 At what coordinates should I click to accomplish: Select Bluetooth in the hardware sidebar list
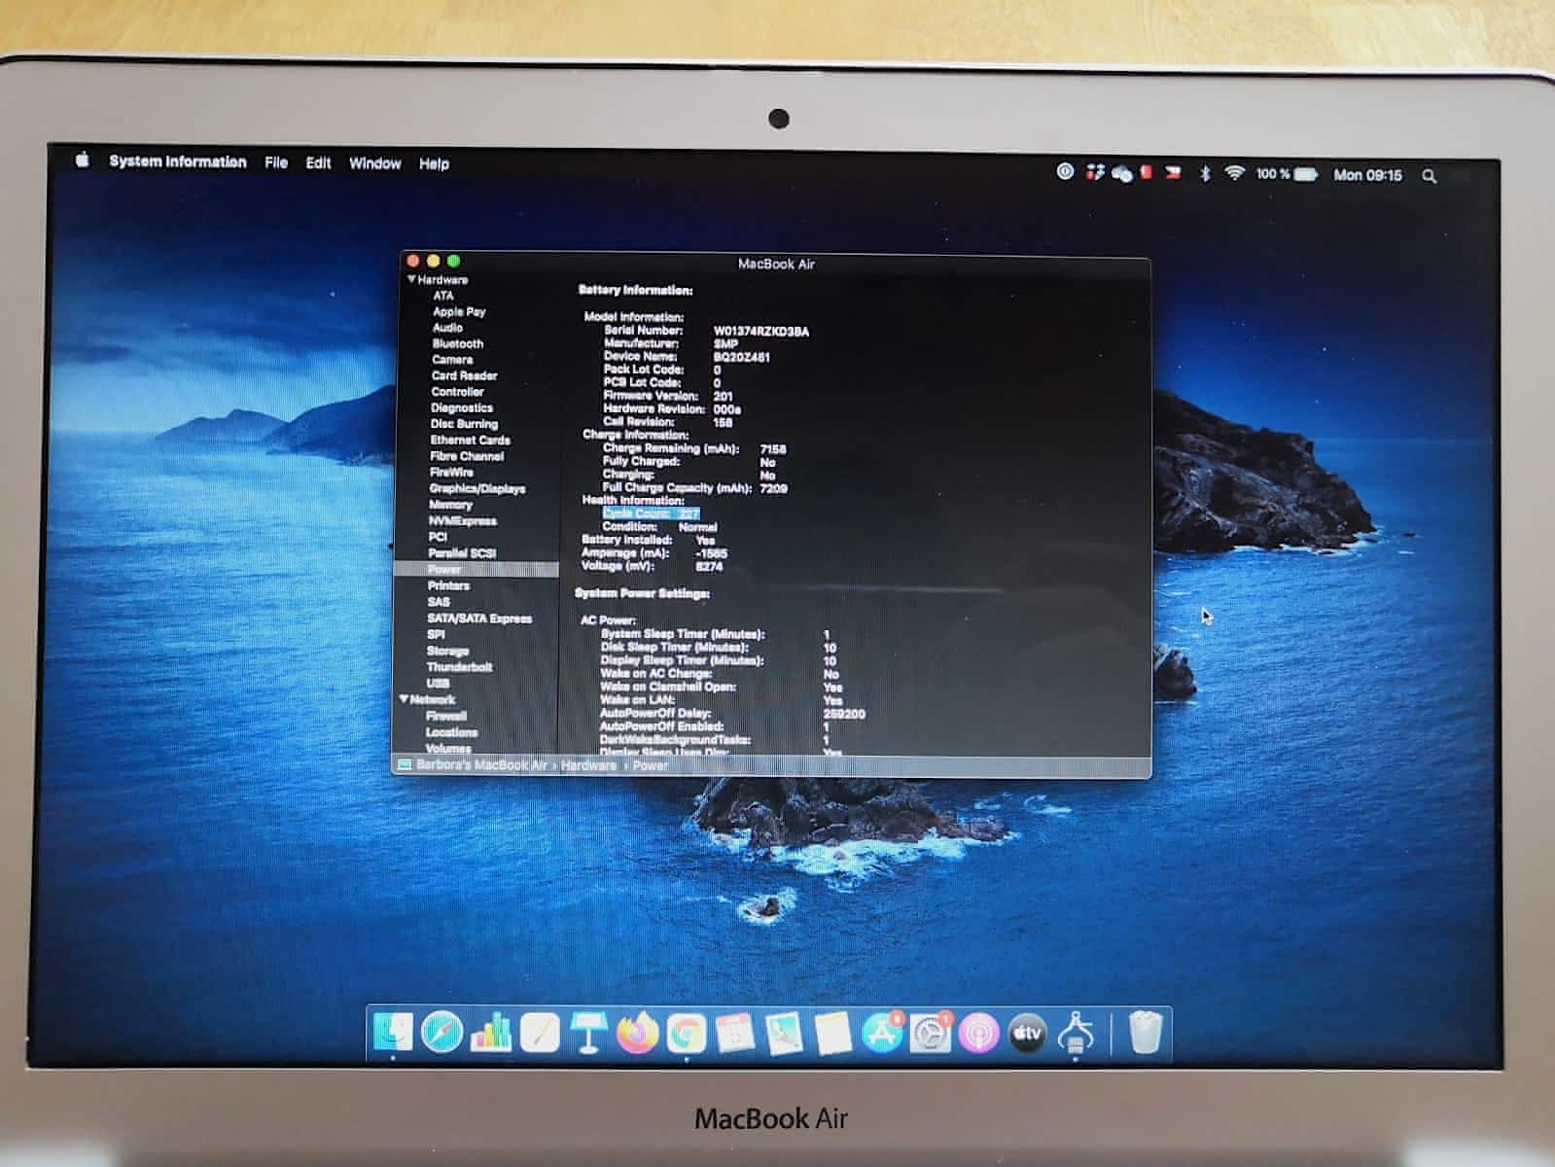[458, 343]
